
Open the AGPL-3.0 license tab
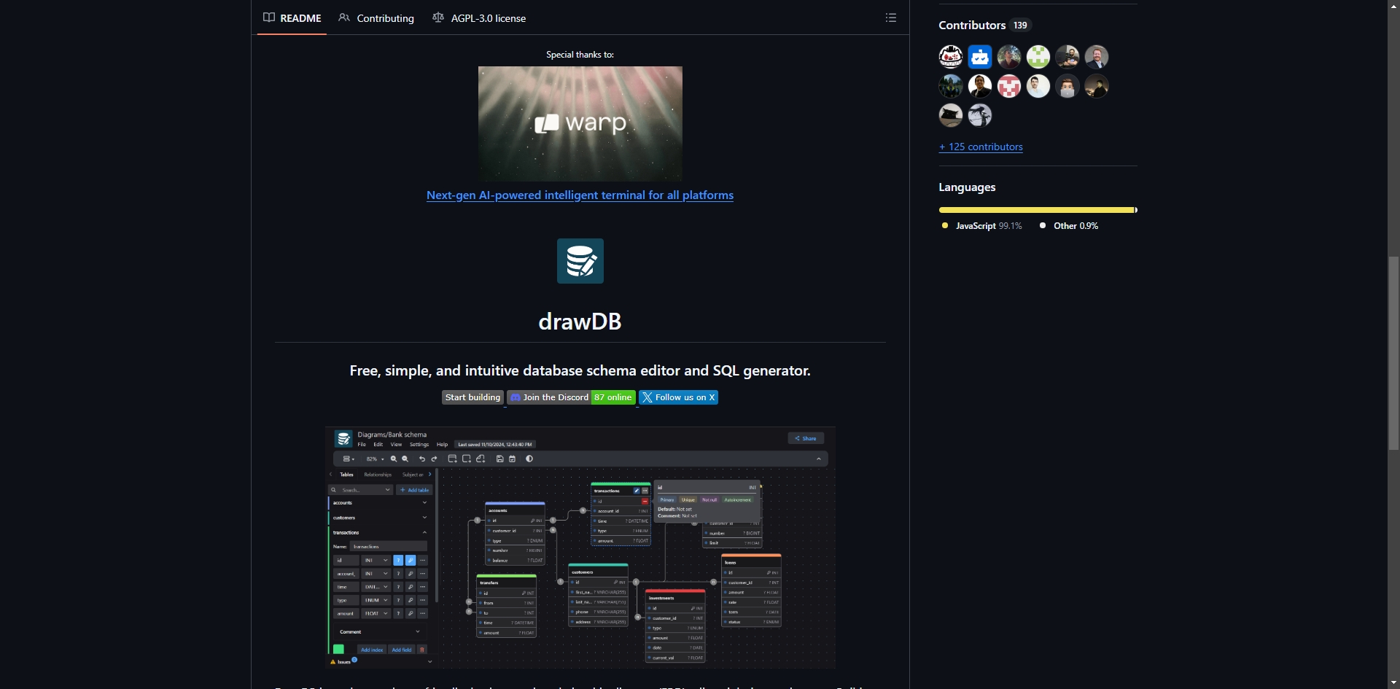click(x=479, y=18)
